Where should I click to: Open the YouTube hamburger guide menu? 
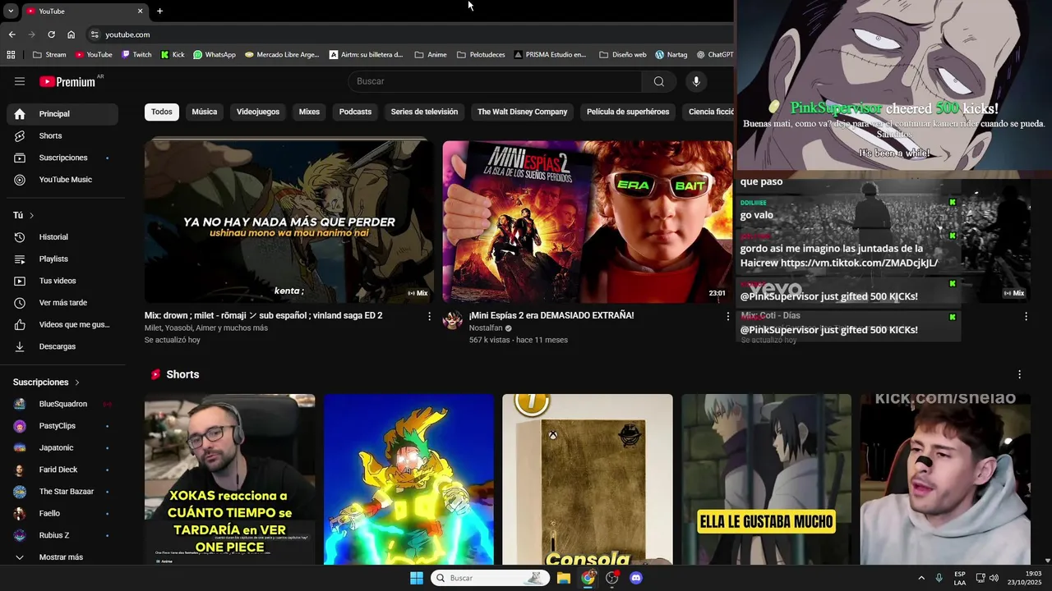coord(20,81)
